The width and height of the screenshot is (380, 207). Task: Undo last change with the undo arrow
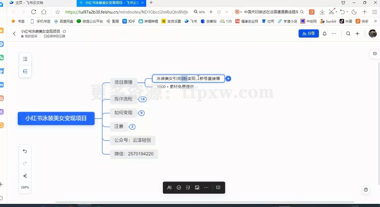pyautogui.click(x=25, y=151)
